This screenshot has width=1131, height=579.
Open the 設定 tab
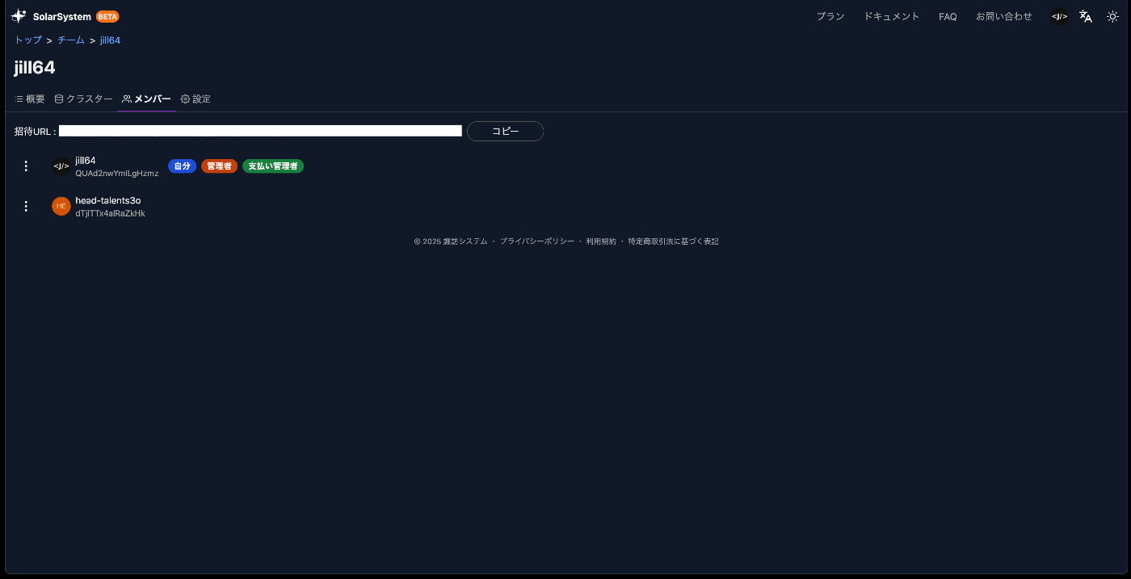196,99
